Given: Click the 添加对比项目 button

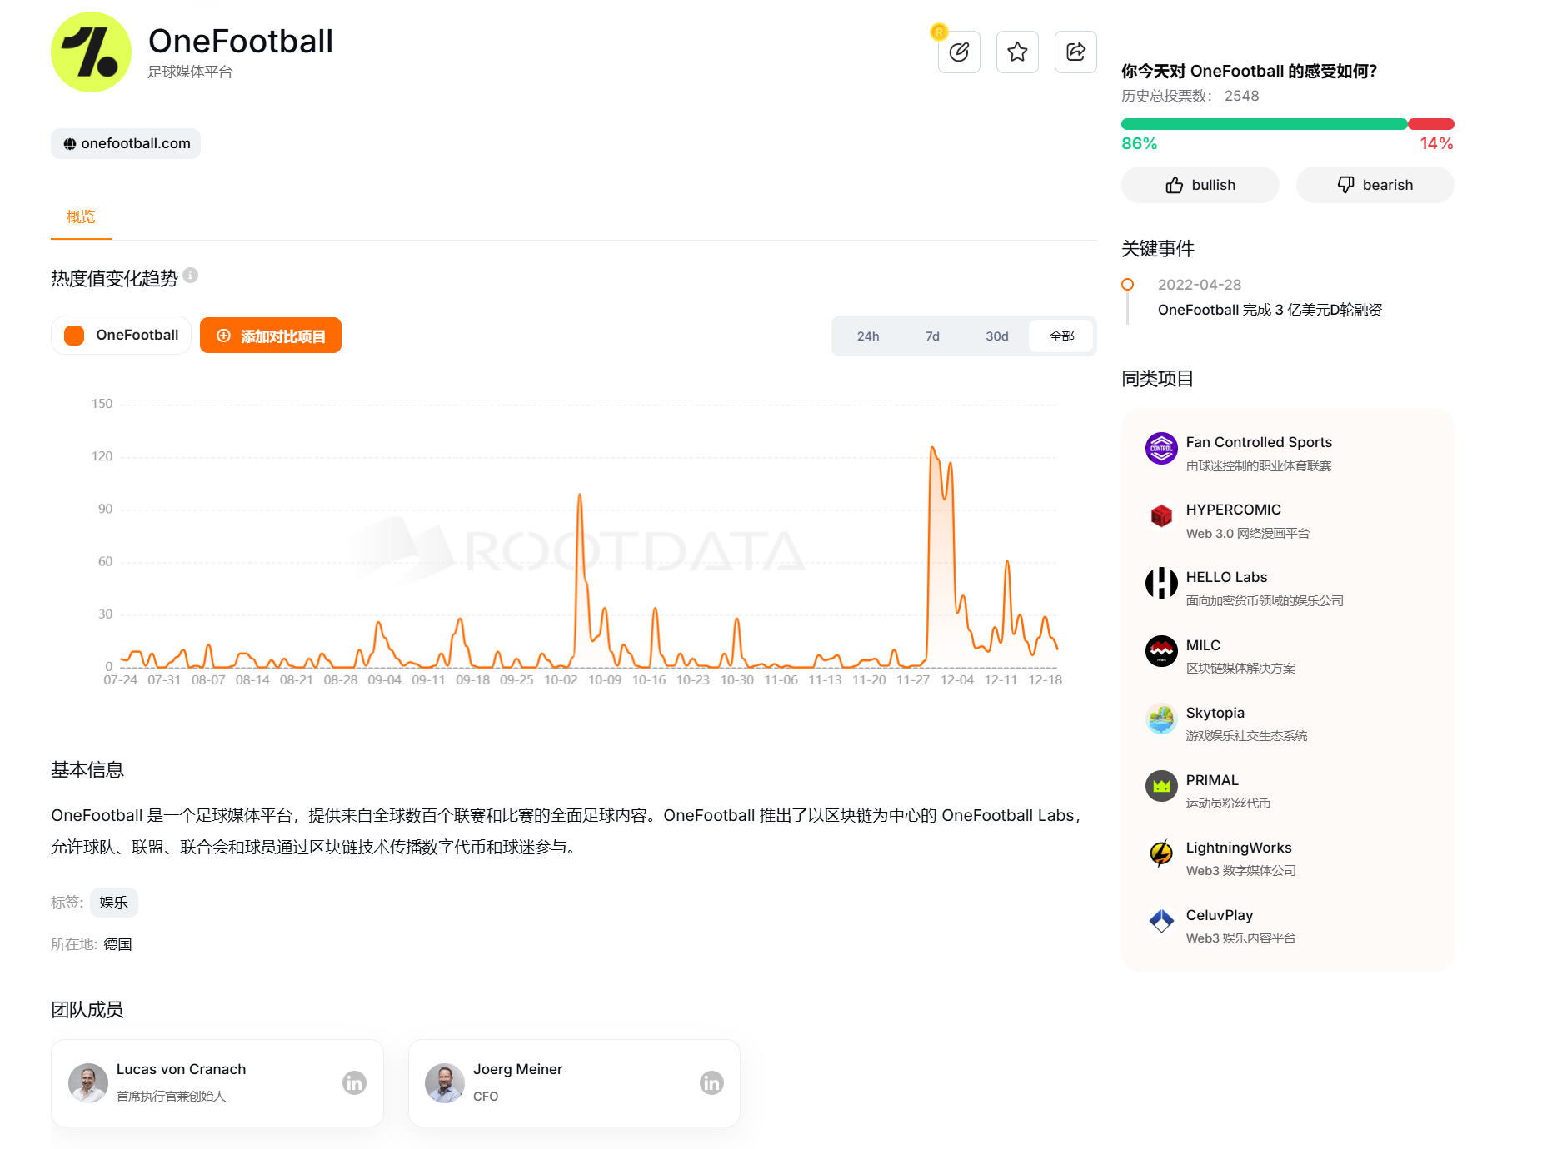Looking at the screenshot, I should (271, 336).
